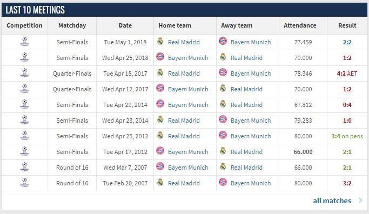The height and width of the screenshot is (214, 369).
Task: Click Bayern Munich crest in Mar 7, 2007 home column
Action: 160,166
